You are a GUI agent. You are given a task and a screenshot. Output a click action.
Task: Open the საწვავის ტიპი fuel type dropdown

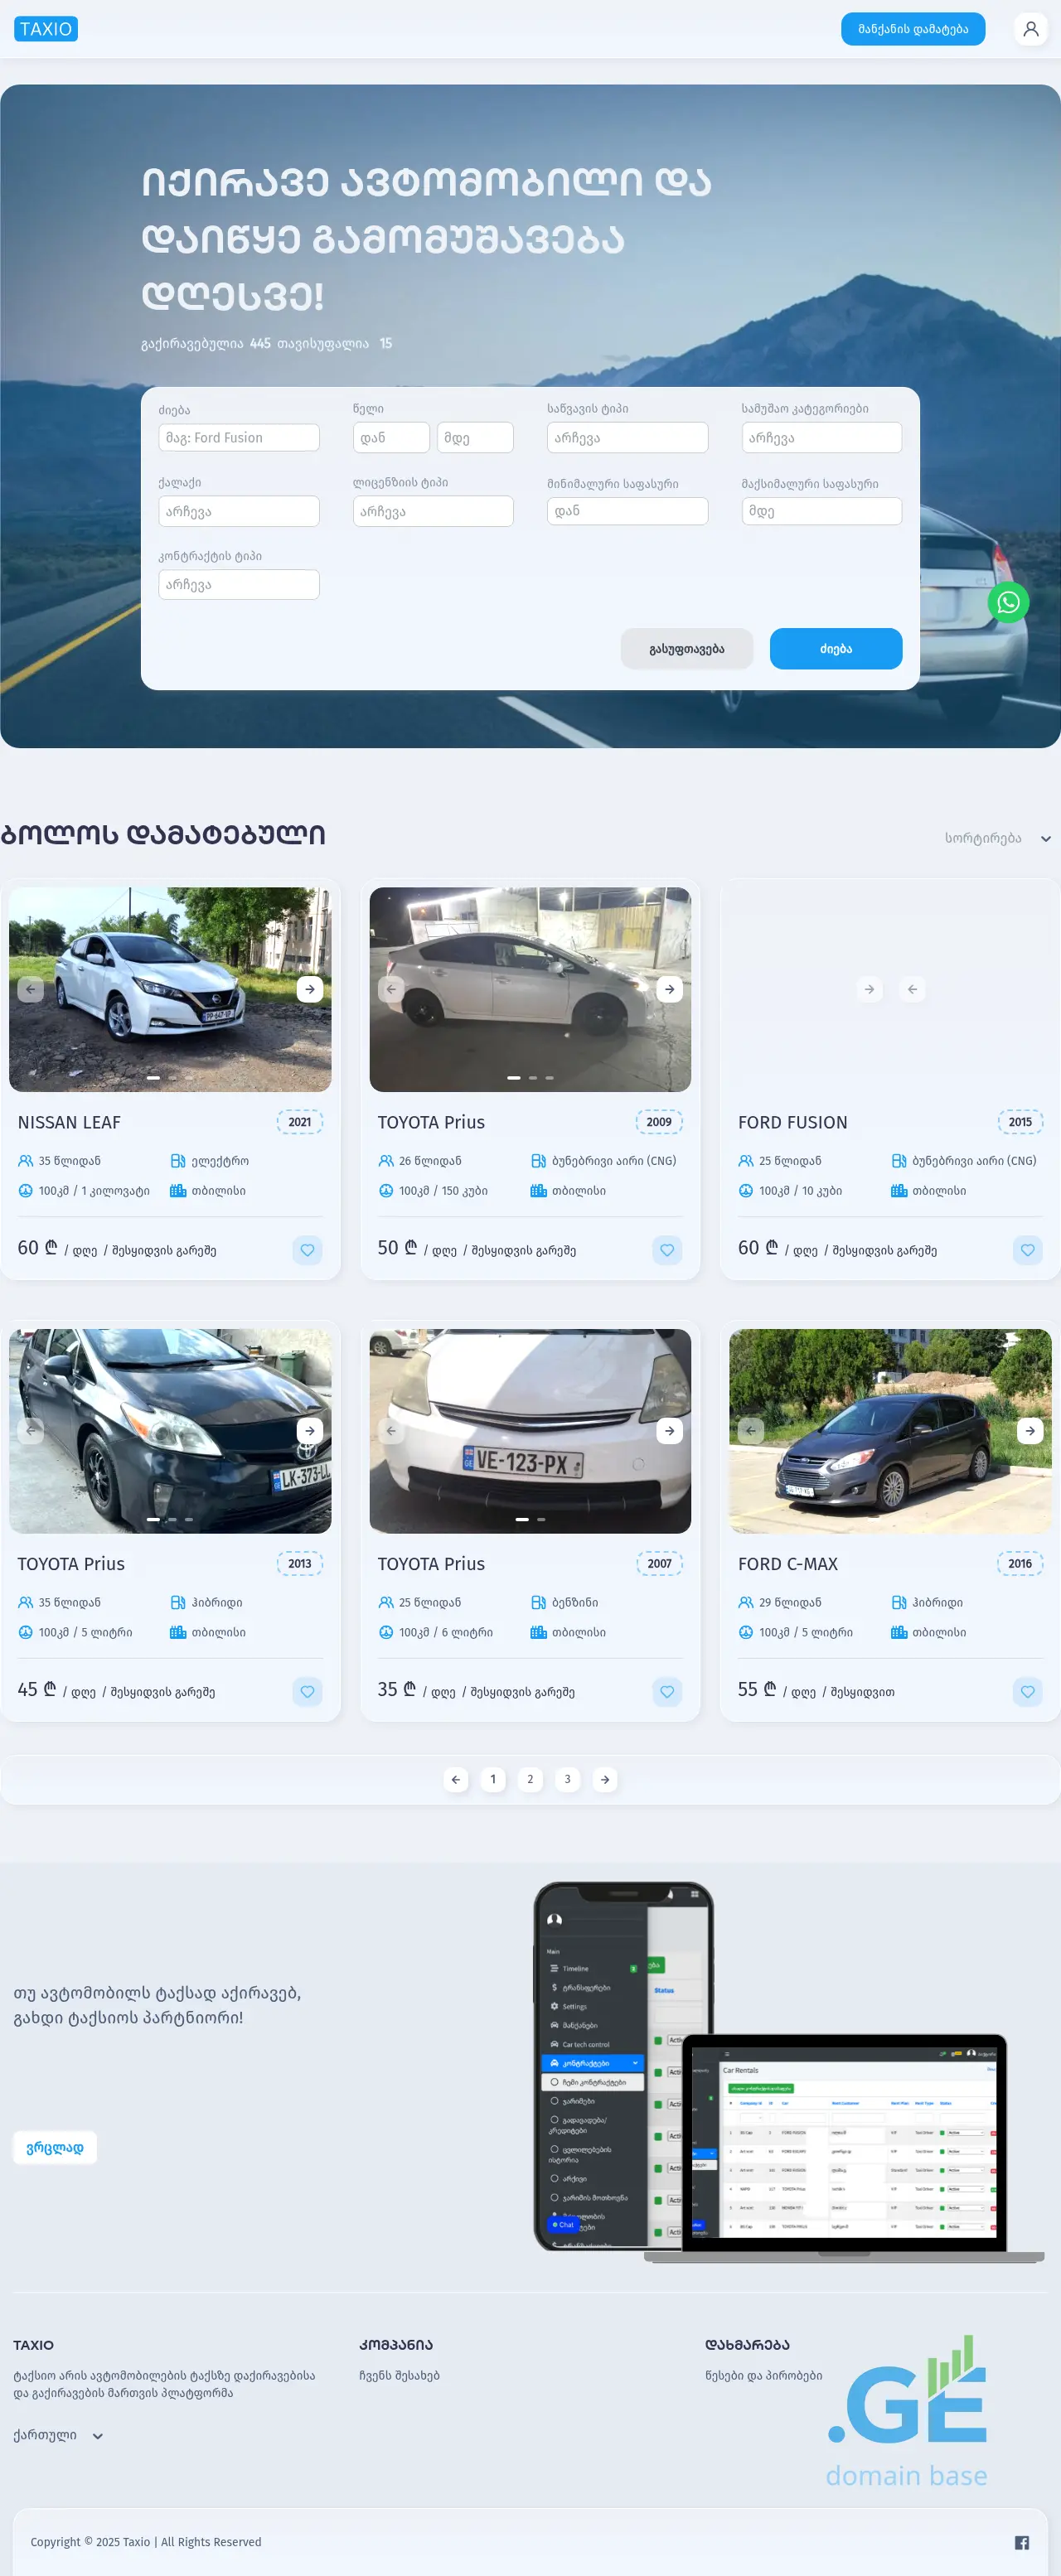coord(627,437)
